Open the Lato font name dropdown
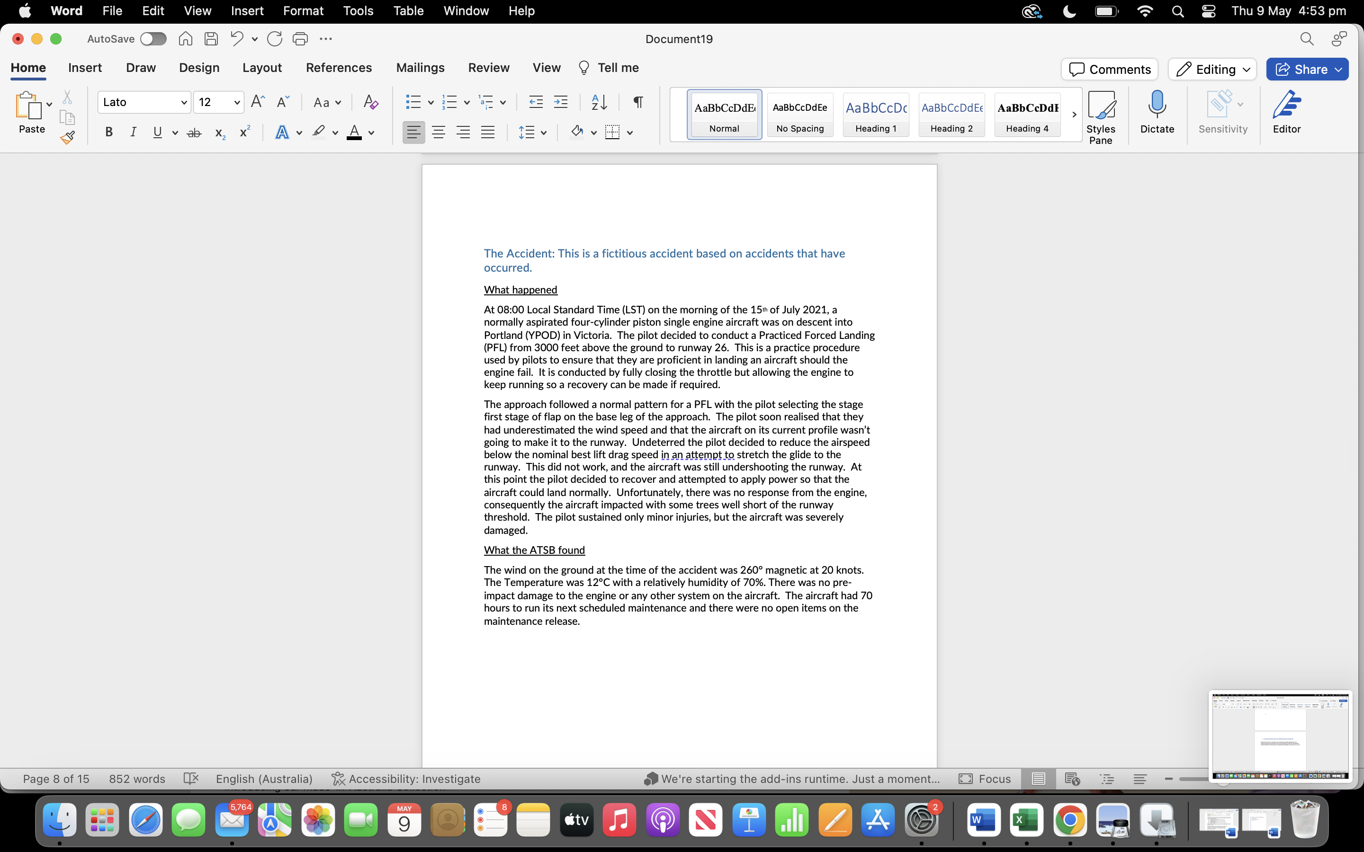 [184, 103]
